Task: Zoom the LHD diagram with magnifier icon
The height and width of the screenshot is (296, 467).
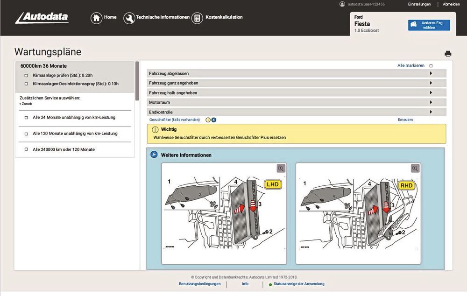Action: (x=281, y=169)
